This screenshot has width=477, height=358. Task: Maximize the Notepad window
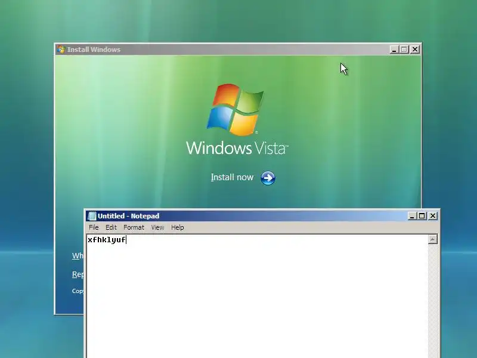[422, 216]
